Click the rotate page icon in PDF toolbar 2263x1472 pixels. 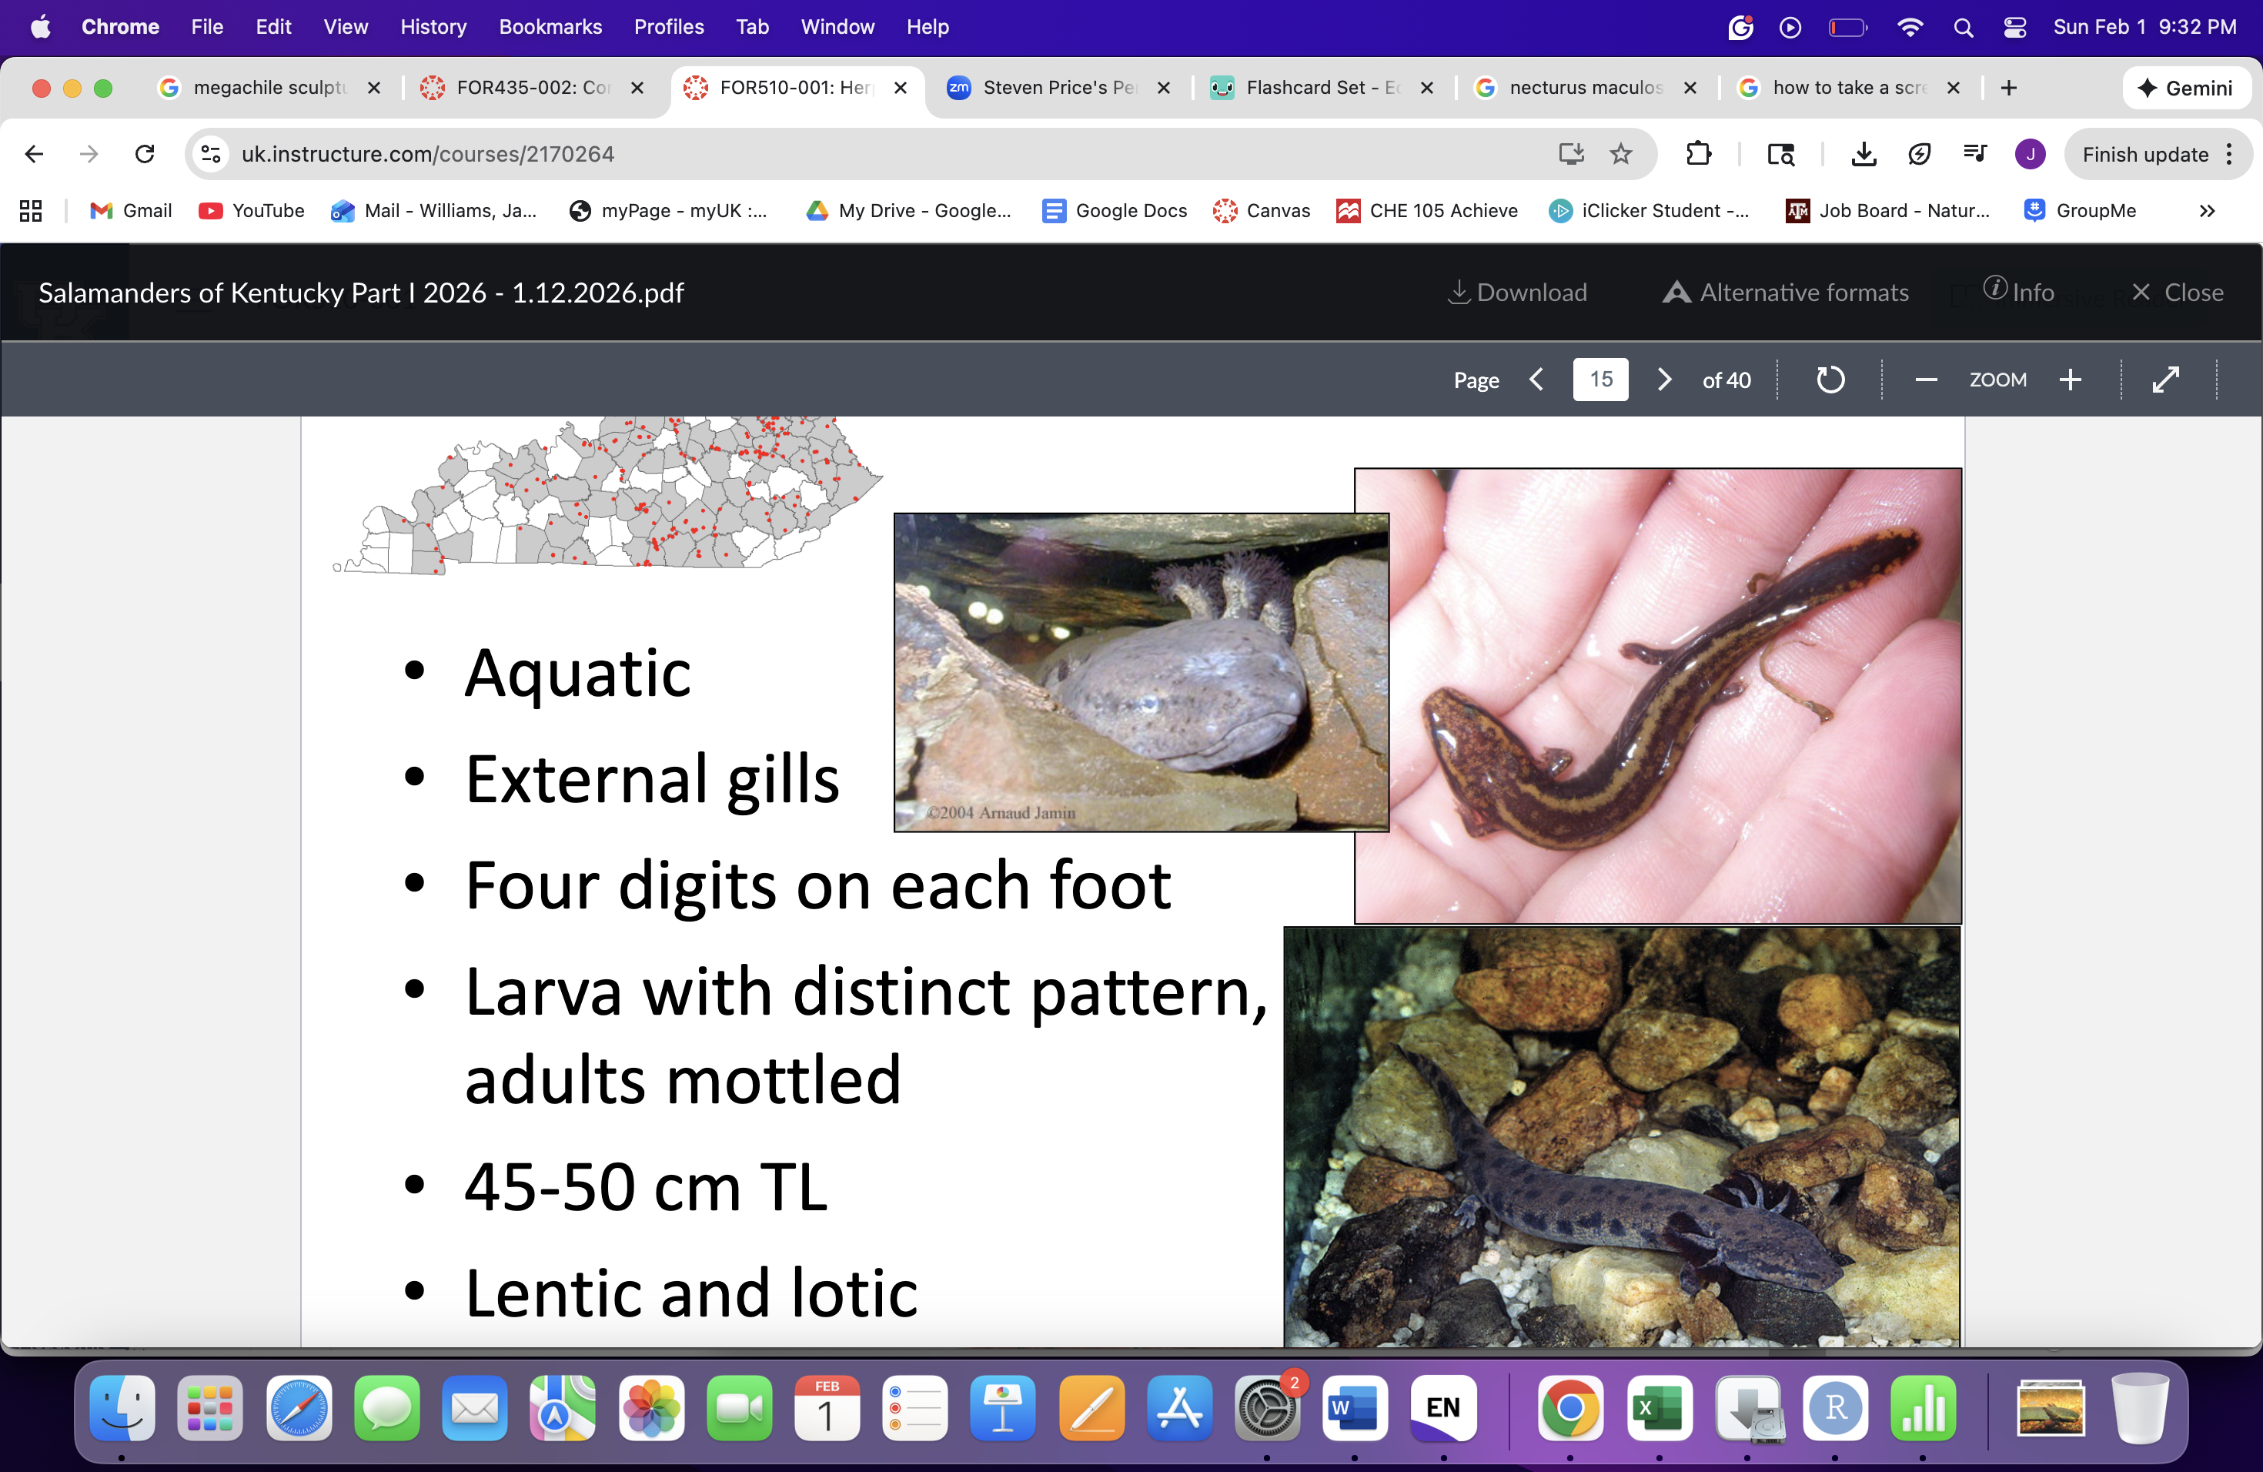[x=1830, y=380]
